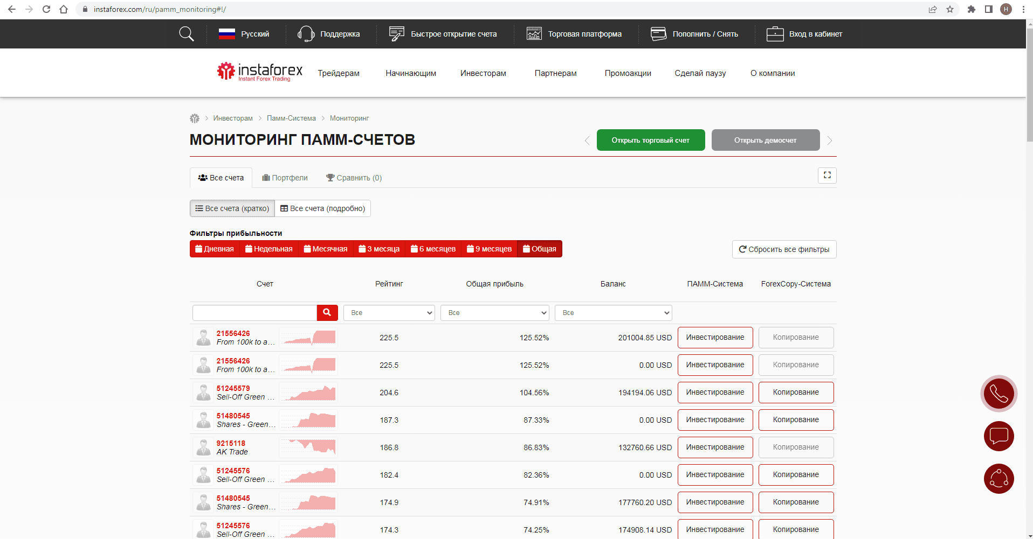Open the red phone callback button

(998, 394)
